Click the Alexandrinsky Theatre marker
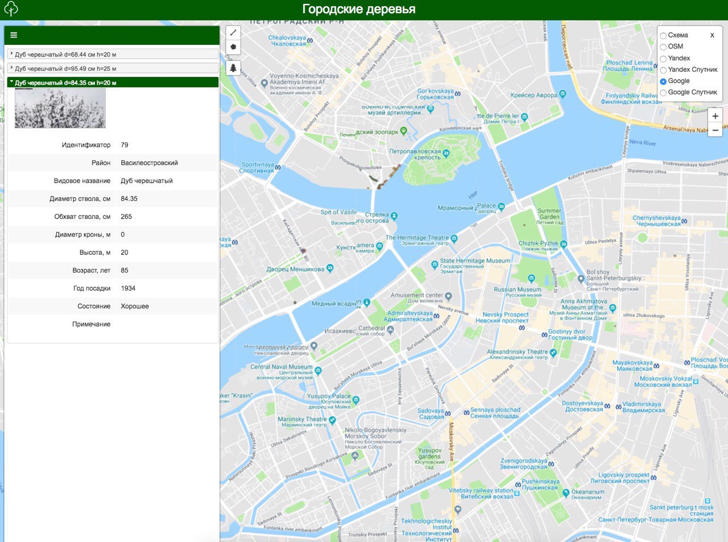This screenshot has height=542, width=728. click(x=553, y=353)
